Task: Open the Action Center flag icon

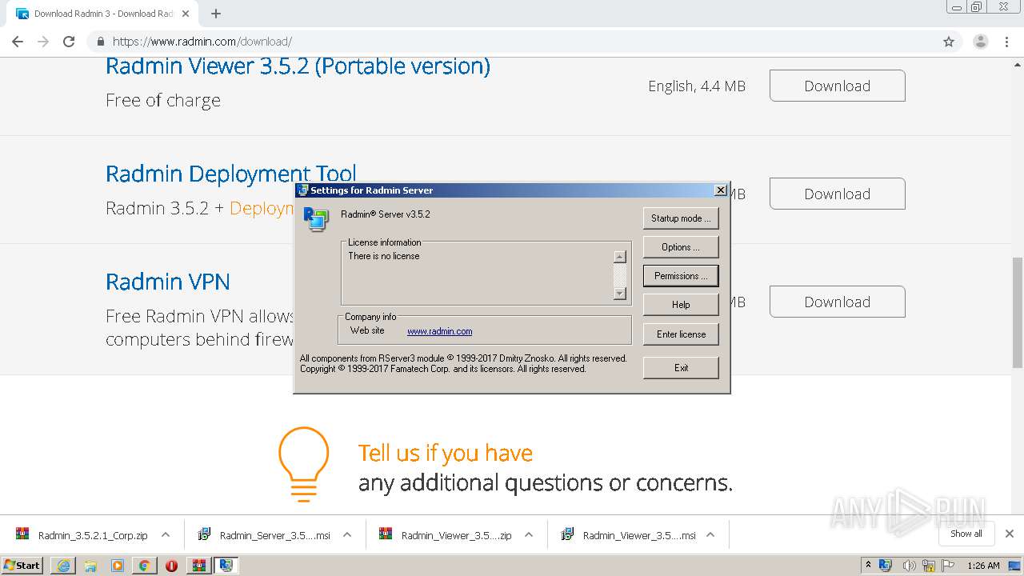Action: (949, 566)
